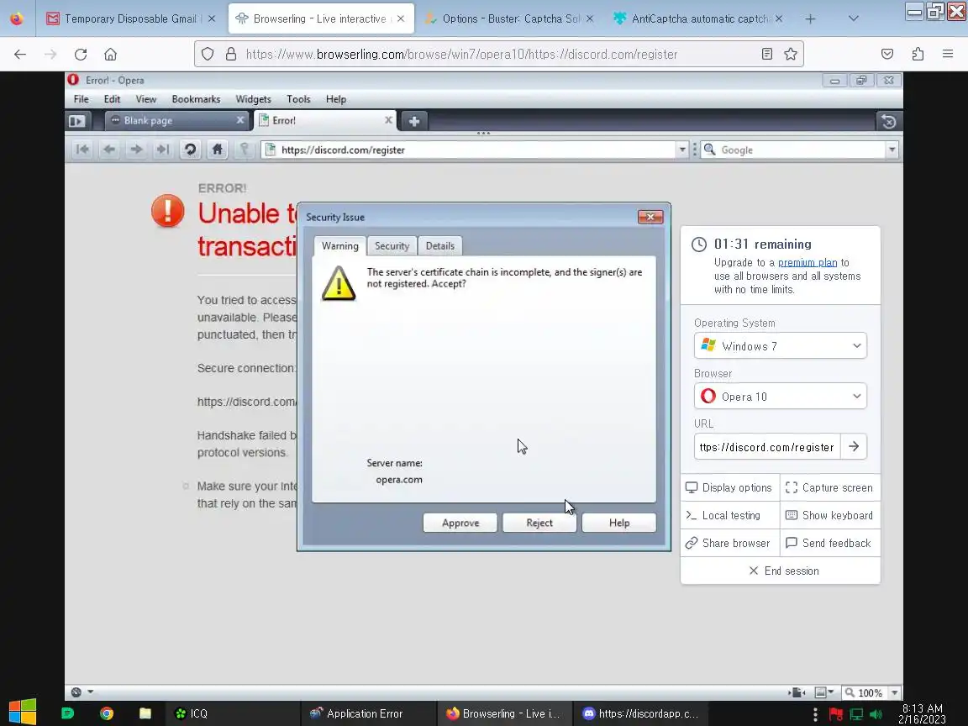This screenshot has width=968, height=726.
Task: Open Firefox application hamburger menu
Action: coord(948,55)
